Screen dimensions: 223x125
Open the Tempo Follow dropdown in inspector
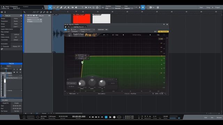[16, 18]
